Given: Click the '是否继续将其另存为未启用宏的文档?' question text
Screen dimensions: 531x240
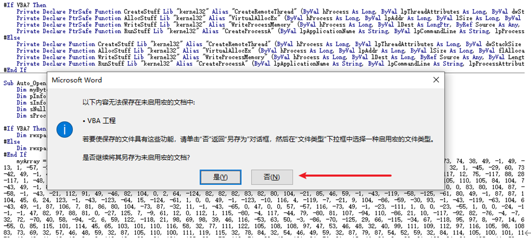Looking at the screenshot, I should (136, 157).
